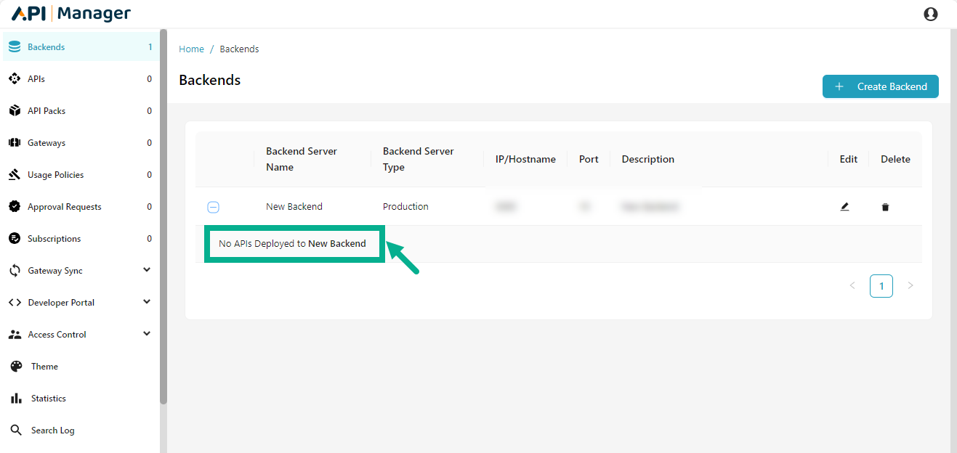Screen dimensions: 957x453
Task: Open the user profile account icon
Action: [930, 14]
